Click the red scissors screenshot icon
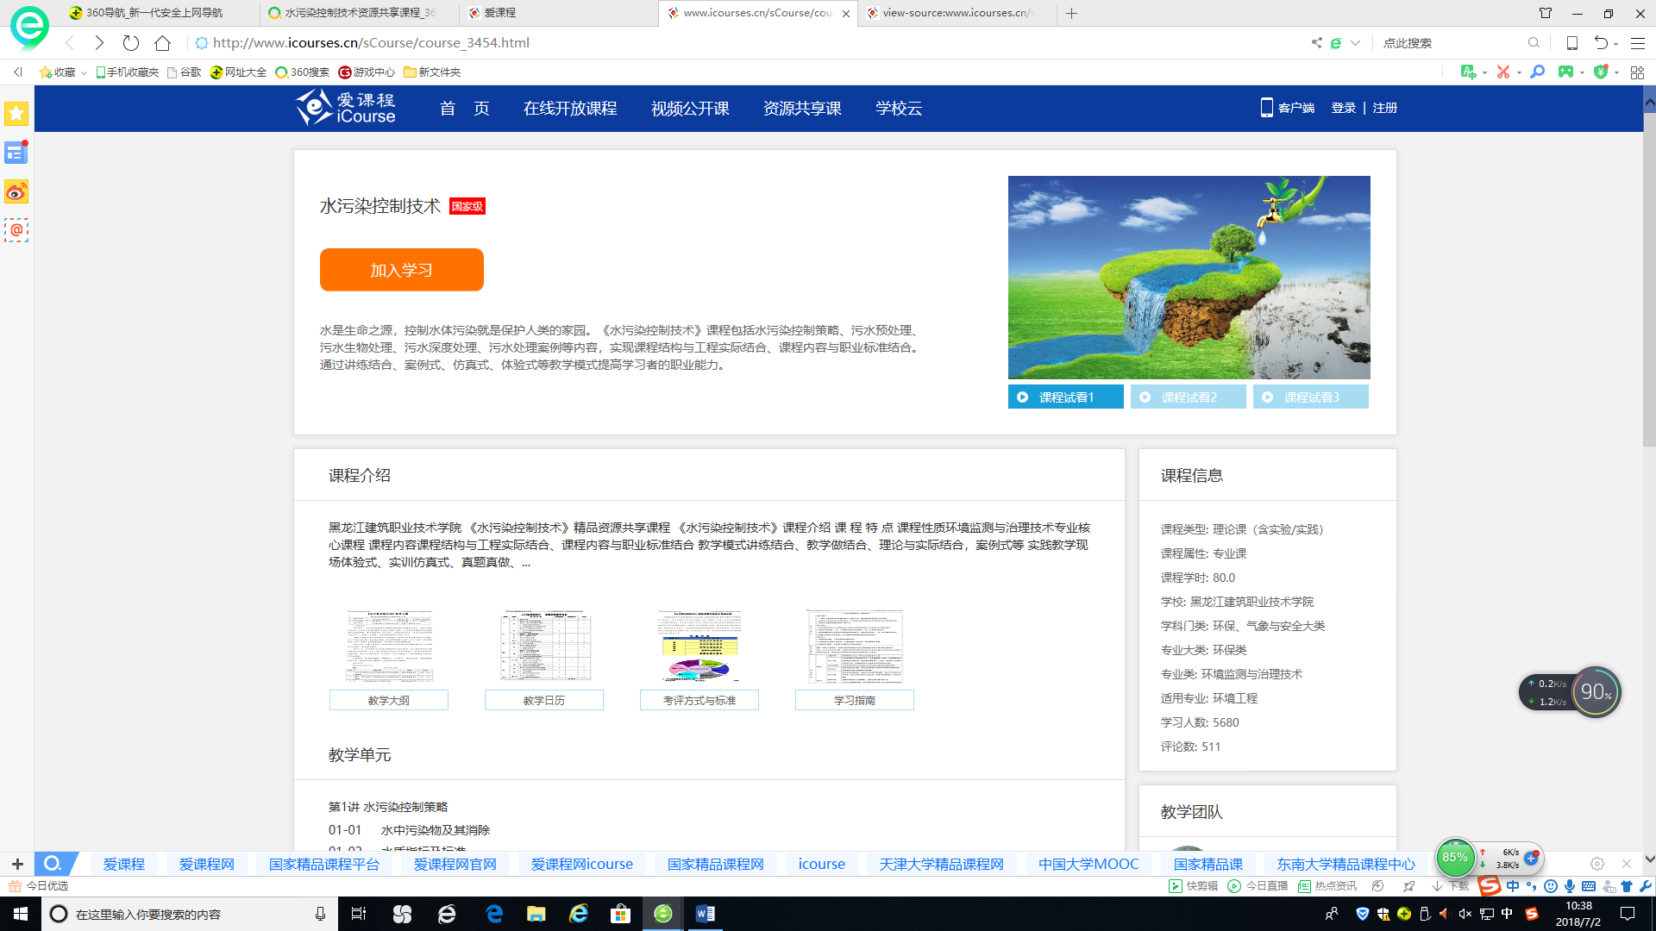Viewport: 1656px width, 931px height. [1503, 72]
